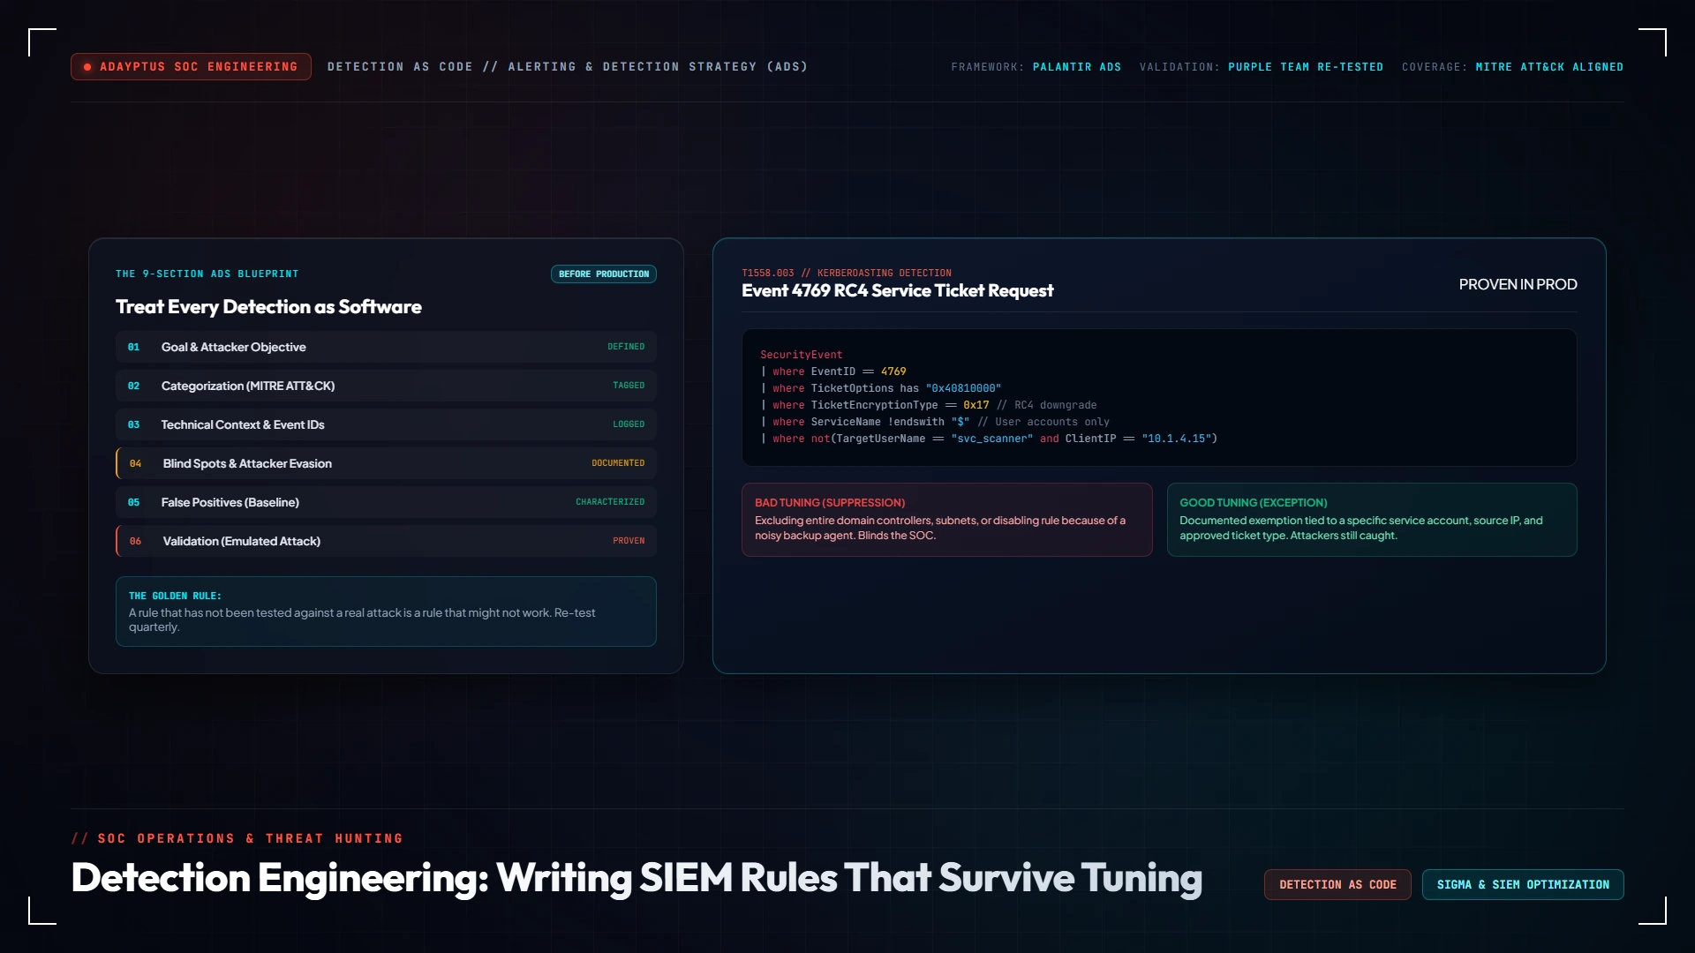Click the BAD TUNING (SUPPRESSION) card
The height and width of the screenshot is (953, 1695).
(946, 520)
